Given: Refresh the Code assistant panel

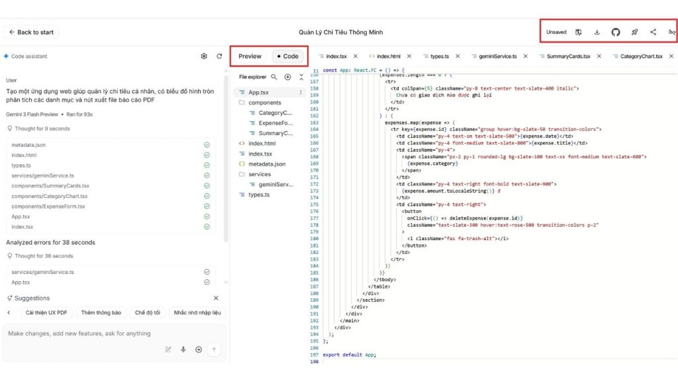Looking at the screenshot, I should click(218, 56).
